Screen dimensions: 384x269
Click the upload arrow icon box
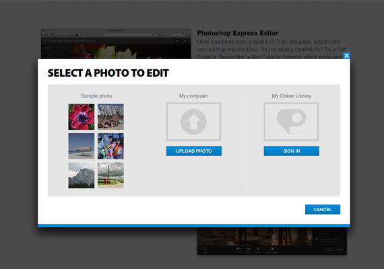194,122
